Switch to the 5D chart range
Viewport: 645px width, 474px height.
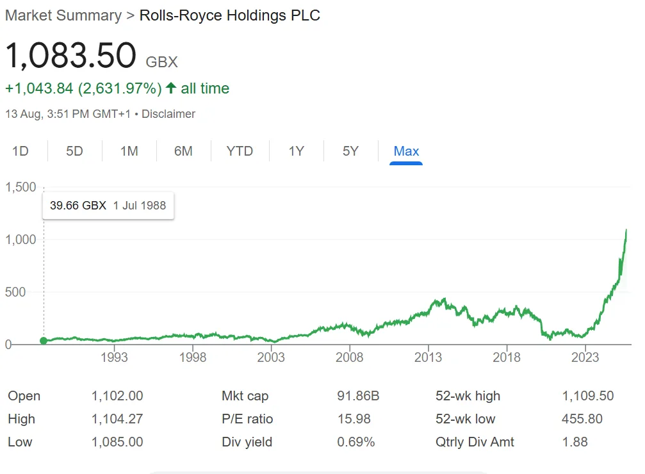(75, 151)
